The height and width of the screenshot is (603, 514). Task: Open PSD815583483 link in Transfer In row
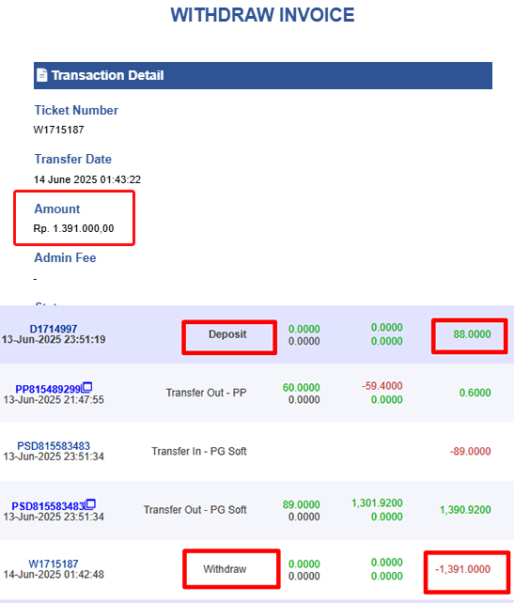click(x=54, y=446)
